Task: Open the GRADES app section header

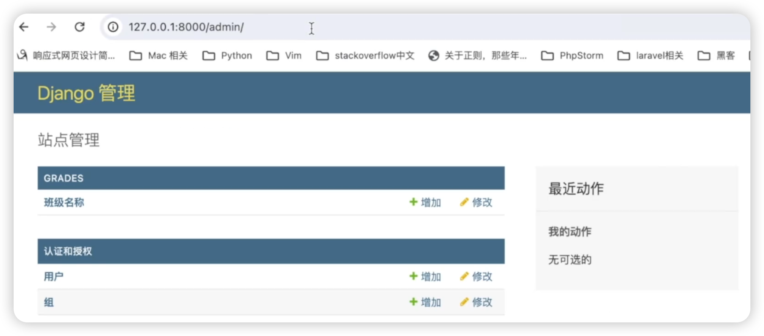Action: click(x=64, y=178)
